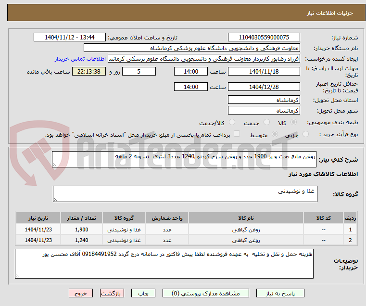Click the شرح کلی نیاز description textarea

tap(184, 159)
